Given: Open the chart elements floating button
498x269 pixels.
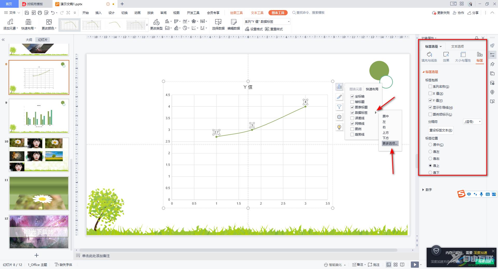Looking at the screenshot, I should 339,87.
